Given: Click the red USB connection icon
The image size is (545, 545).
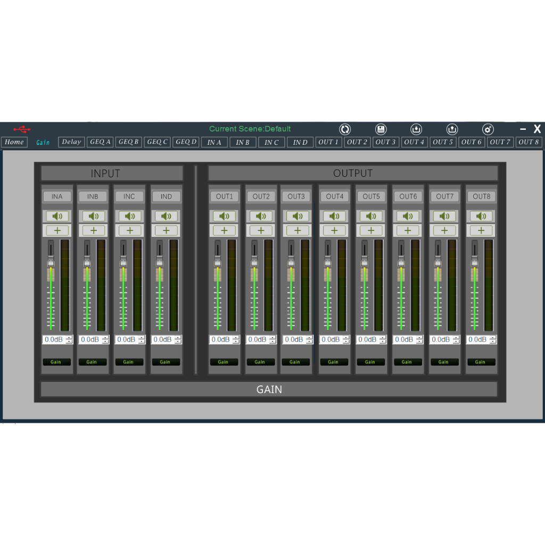Looking at the screenshot, I should [x=22, y=129].
